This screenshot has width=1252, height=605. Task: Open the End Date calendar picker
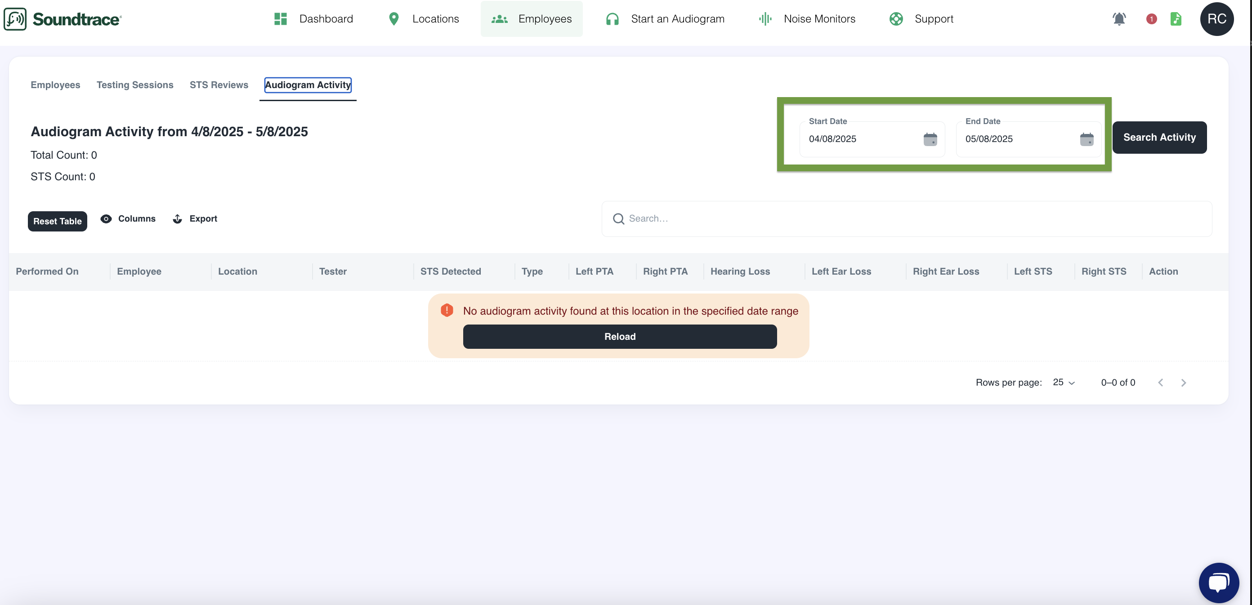coord(1086,139)
